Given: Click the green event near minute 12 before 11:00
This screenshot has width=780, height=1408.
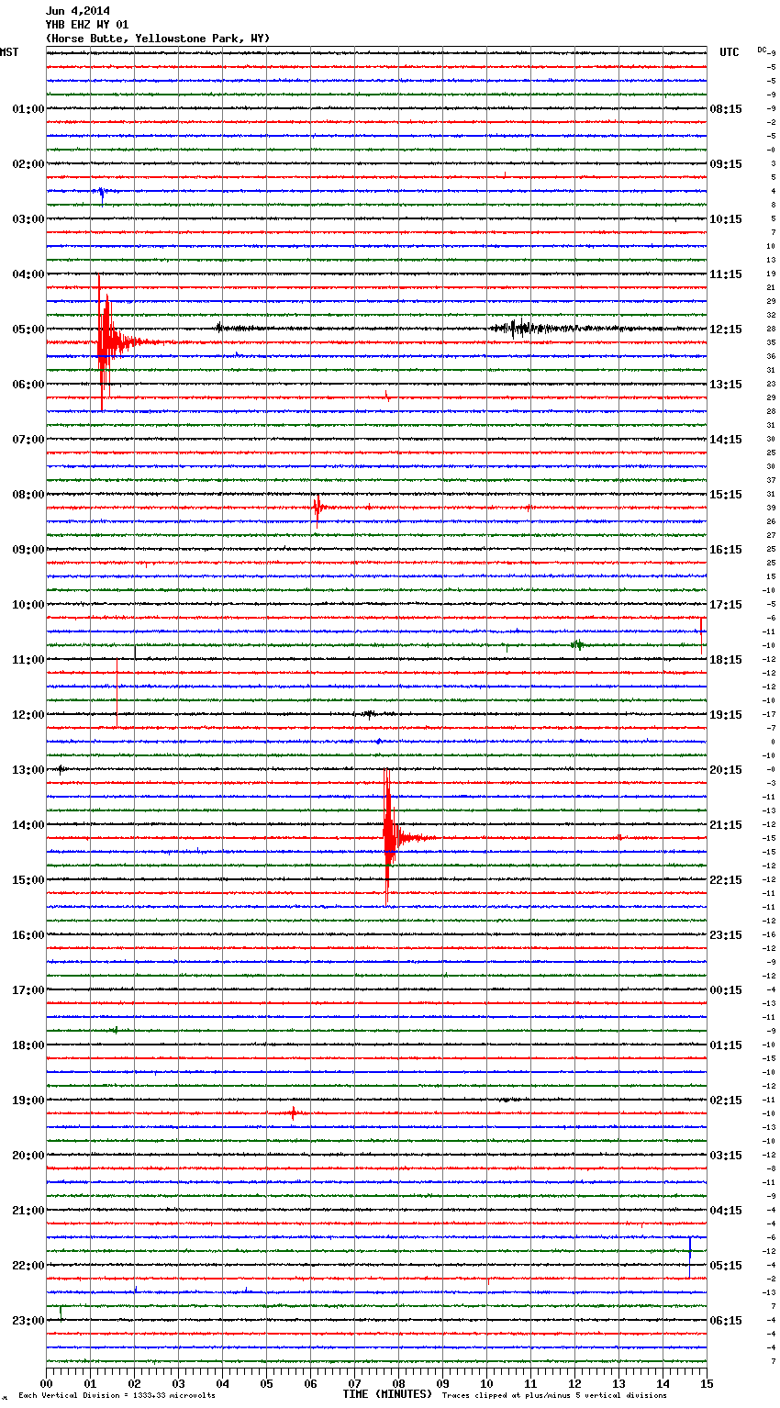Looking at the screenshot, I should tap(576, 644).
